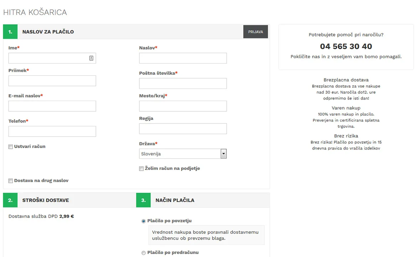Viewport: 417px width, 257px height.
Task: Tick the Ustvari račun checkbox
Action: click(11, 147)
